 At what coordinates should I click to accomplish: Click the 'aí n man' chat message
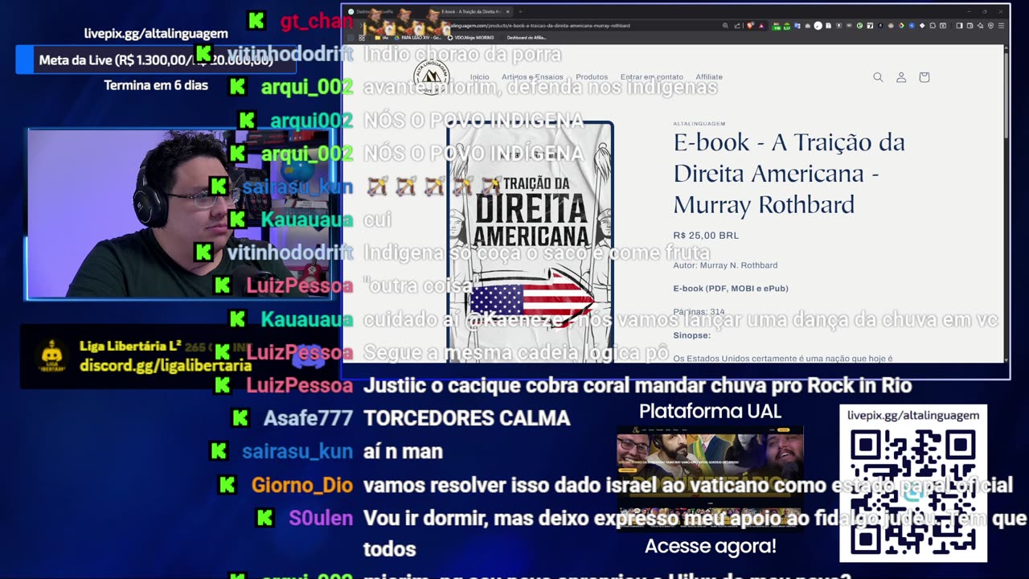pyautogui.click(x=403, y=452)
